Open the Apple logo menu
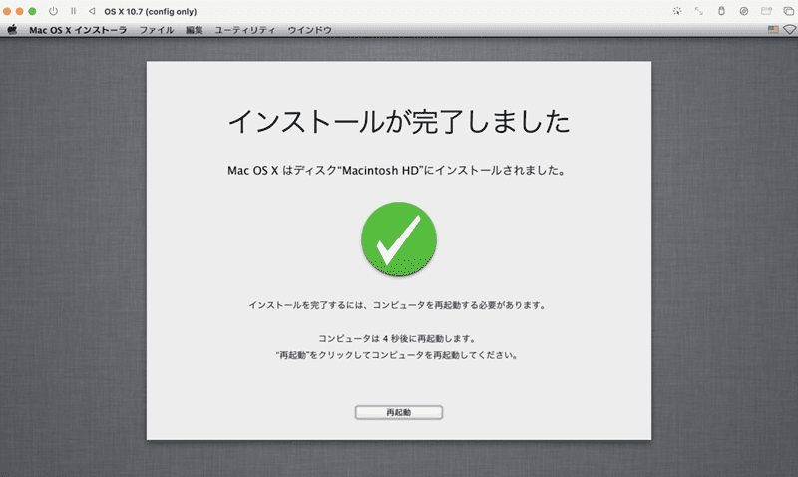 click(12, 30)
